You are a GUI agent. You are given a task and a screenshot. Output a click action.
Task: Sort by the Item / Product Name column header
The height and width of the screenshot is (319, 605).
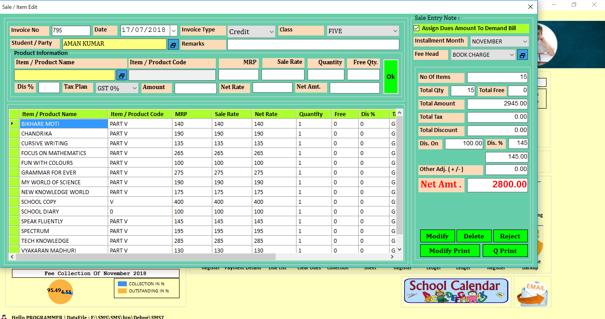pos(64,114)
